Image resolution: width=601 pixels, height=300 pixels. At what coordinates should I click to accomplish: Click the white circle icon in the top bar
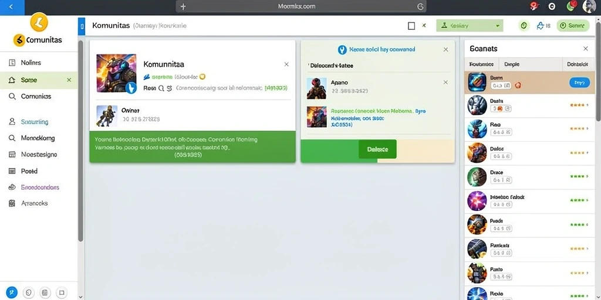[552, 6]
